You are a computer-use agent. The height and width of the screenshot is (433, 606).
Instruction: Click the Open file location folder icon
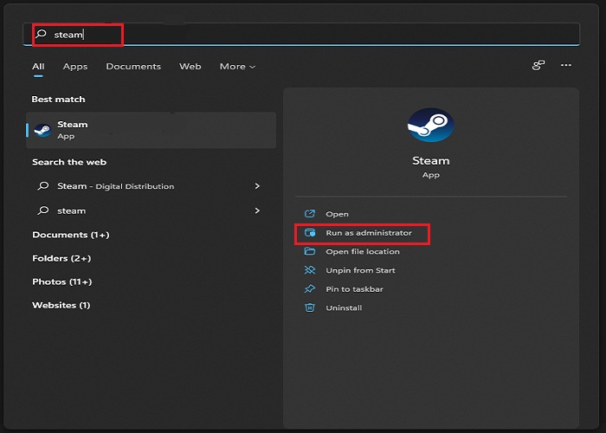click(x=310, y=251)
